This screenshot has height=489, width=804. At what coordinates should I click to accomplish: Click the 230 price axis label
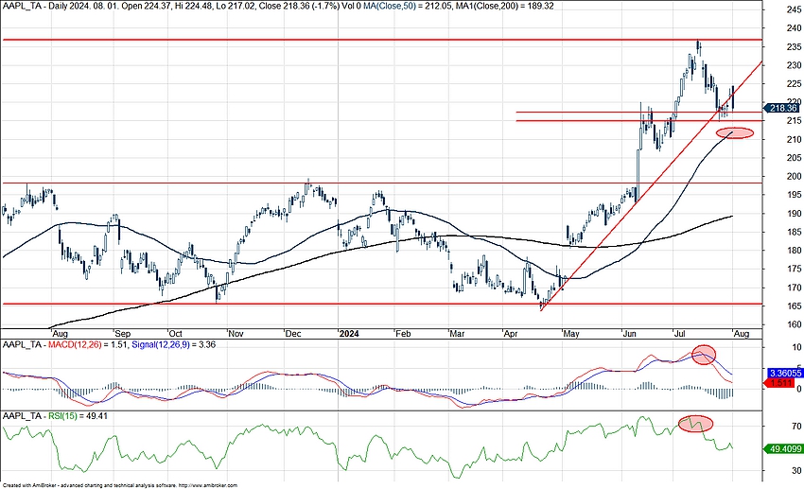click(x=793, y=65)
